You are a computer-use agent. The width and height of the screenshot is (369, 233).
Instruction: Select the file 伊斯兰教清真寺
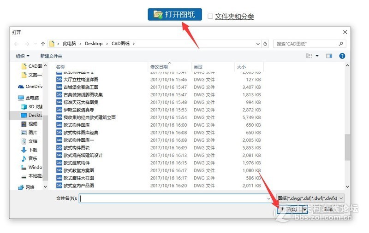(78, 110)
